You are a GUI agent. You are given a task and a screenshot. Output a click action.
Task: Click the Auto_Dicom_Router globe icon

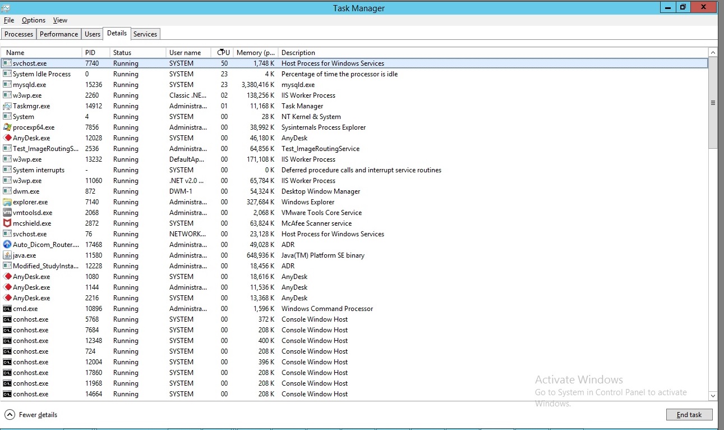(7, 244)
